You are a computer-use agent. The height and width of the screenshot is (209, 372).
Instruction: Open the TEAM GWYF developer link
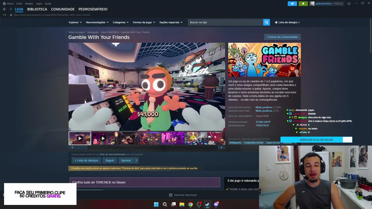[x=263, y=122]
